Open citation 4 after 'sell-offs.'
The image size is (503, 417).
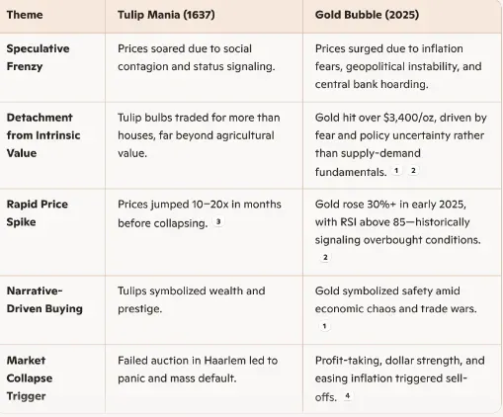pyautogui.click(x=347, y=396)
